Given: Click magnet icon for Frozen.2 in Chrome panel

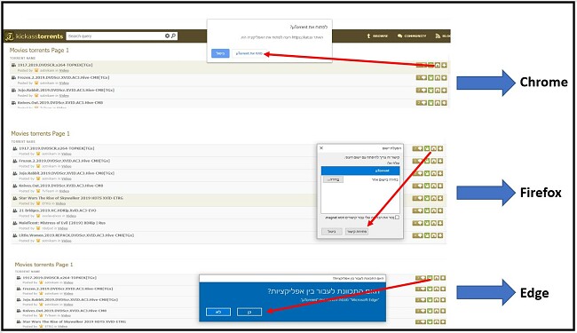Looking at the screenshot, I should [x=438, y=77].
